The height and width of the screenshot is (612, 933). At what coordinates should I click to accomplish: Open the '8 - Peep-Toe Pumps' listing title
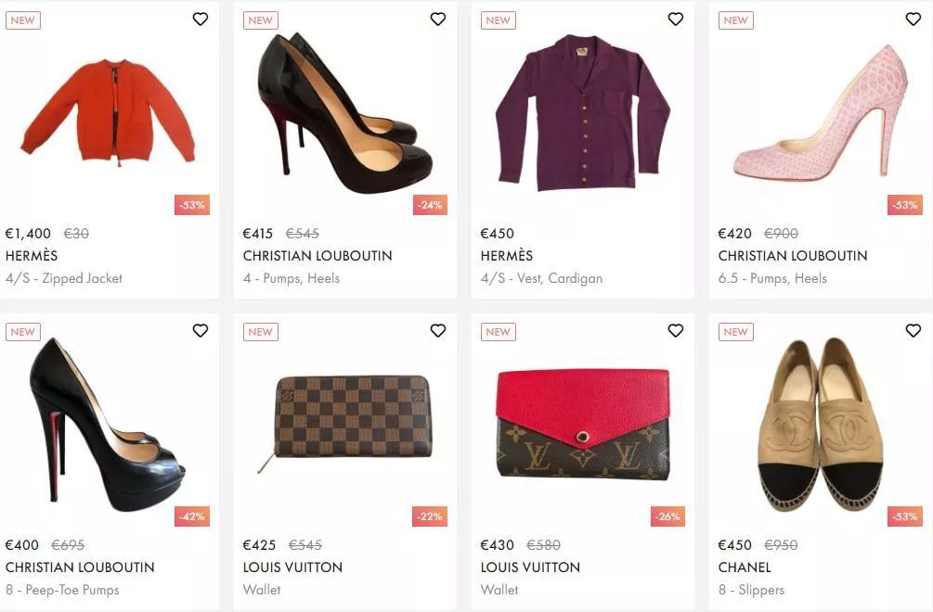[62, 590]
